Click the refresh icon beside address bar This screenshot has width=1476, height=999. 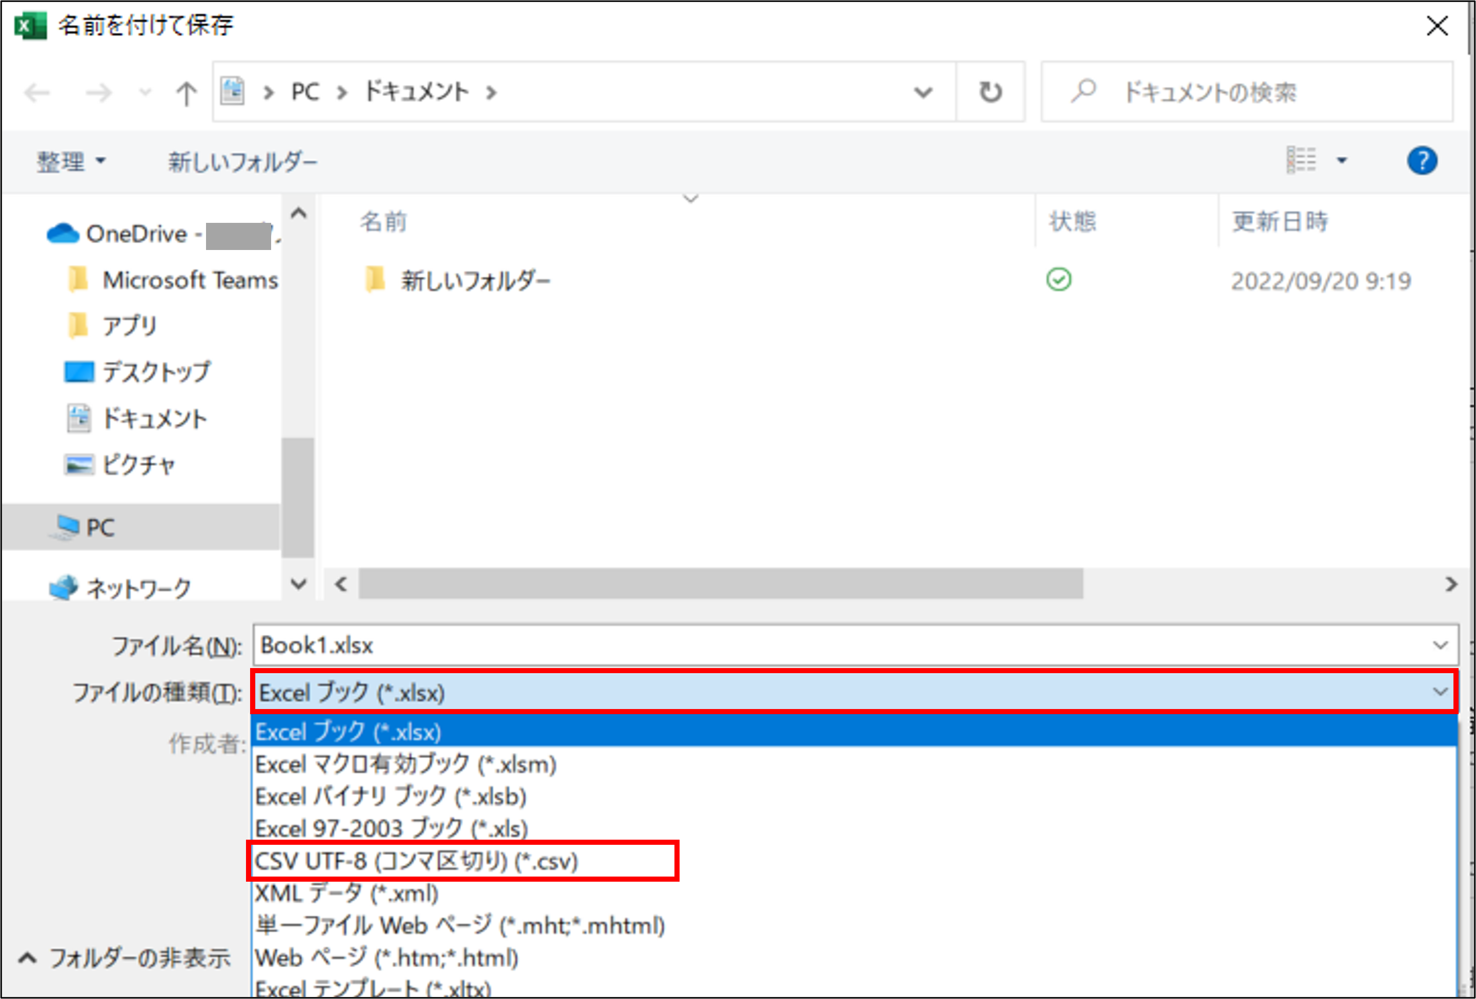click(990, 93)
